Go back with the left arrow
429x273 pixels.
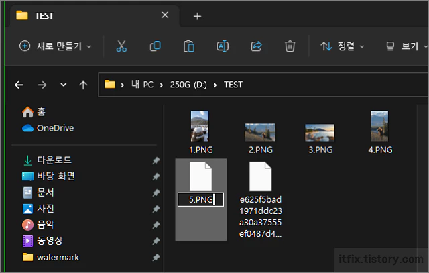[x=19, y=85]
